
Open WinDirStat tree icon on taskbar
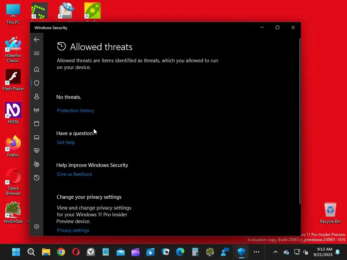(210, 252)
